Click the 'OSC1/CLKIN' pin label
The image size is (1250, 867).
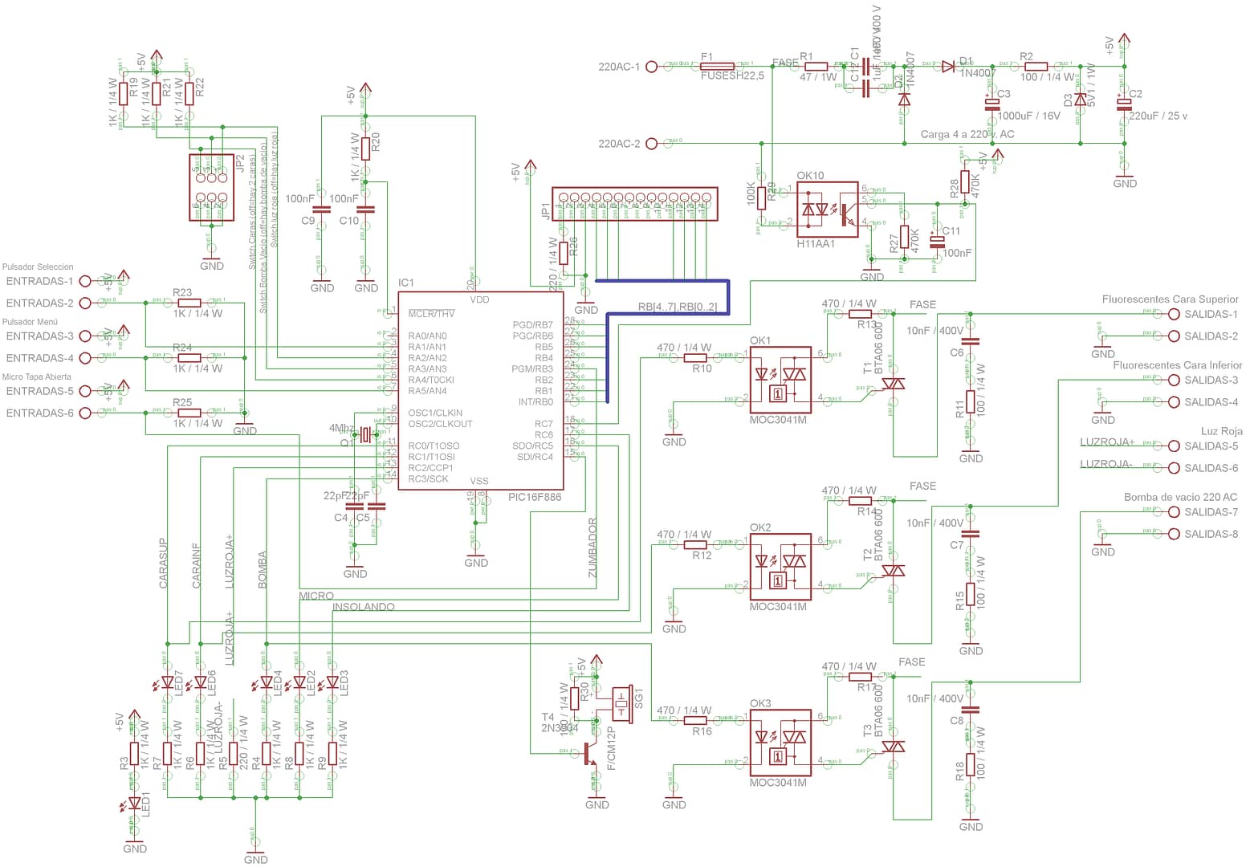[435, 413]
